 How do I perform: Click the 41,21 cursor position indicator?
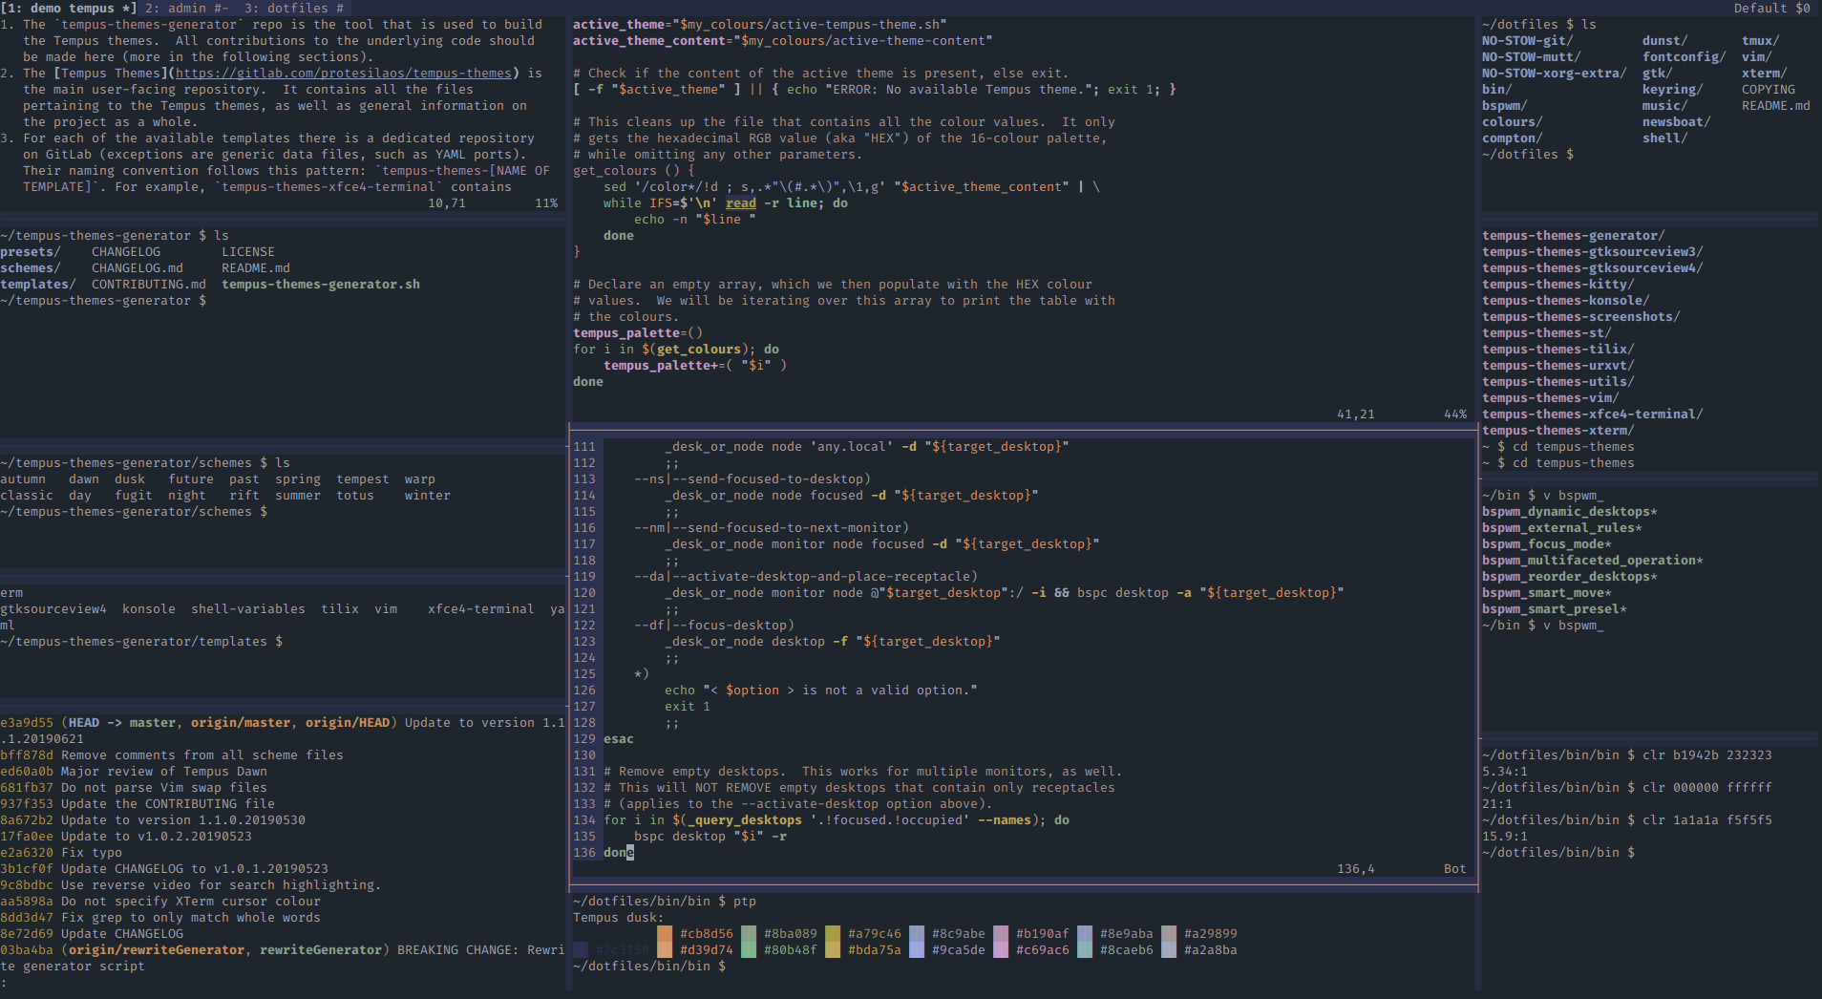click(1356, 414)
